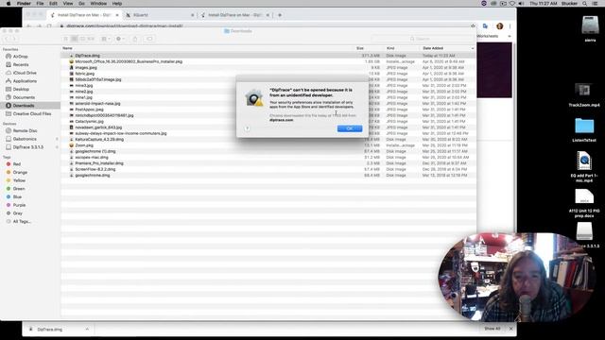Open the help button in the warning dialog
This screenshot has height=340, width=605.
point(247,128)
